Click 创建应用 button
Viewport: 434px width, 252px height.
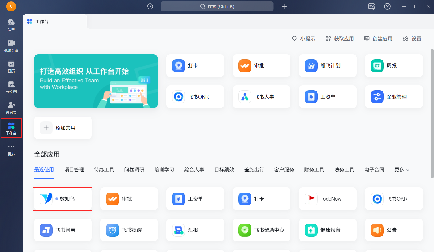(378, 39)
